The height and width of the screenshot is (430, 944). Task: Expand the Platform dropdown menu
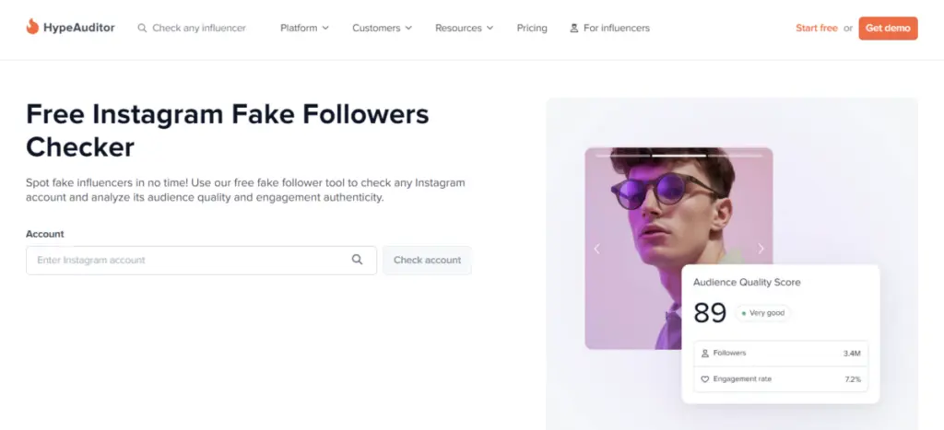point(304,29)
